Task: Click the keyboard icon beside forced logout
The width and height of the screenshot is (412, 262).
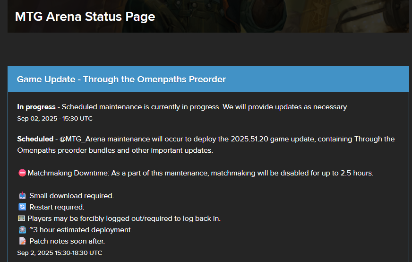Action: pos(21,218)
